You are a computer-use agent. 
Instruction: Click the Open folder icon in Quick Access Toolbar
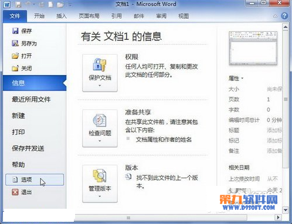[x=60, y=4]
